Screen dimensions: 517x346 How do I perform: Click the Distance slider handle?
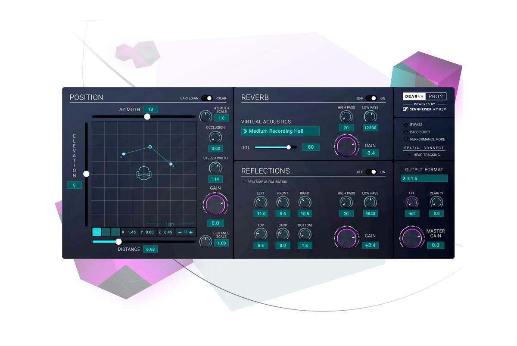coord(119,242)
